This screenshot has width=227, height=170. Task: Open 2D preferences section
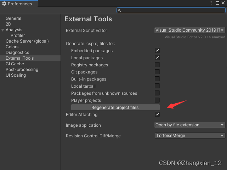point(30,24)
